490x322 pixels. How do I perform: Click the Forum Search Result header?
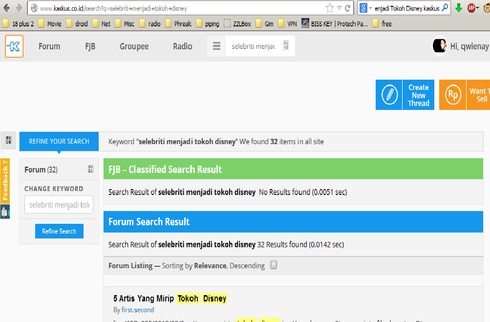293,222
